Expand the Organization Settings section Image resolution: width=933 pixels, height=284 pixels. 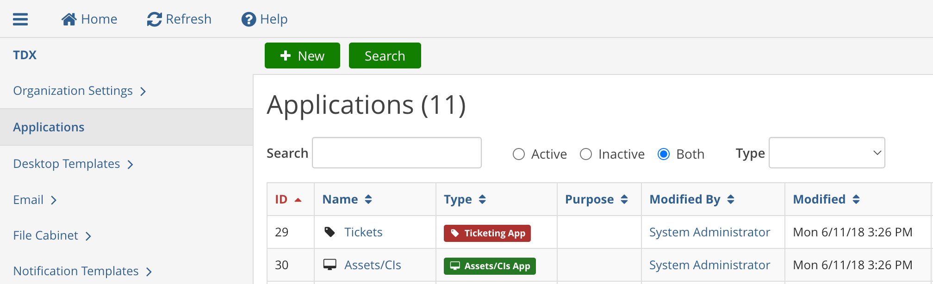[74, 91]
